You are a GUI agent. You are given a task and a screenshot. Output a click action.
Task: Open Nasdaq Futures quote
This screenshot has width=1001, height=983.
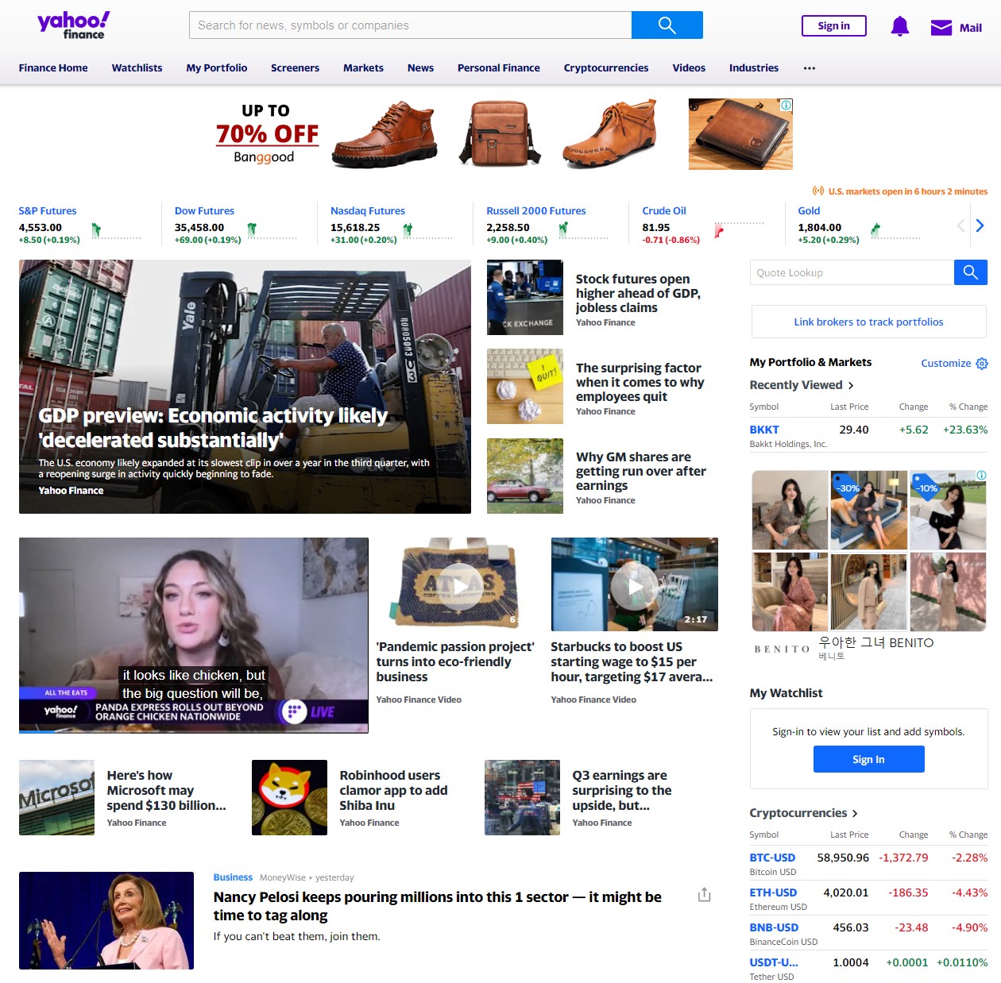[x=368, y=211]
